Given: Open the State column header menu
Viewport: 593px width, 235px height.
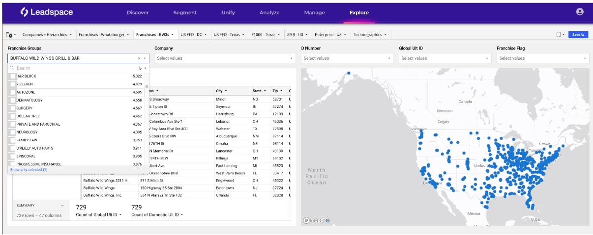Looking at the screenshot, I should click(265, 91).
